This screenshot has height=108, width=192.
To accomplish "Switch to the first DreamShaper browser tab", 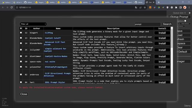I will [x=95, y=2].
